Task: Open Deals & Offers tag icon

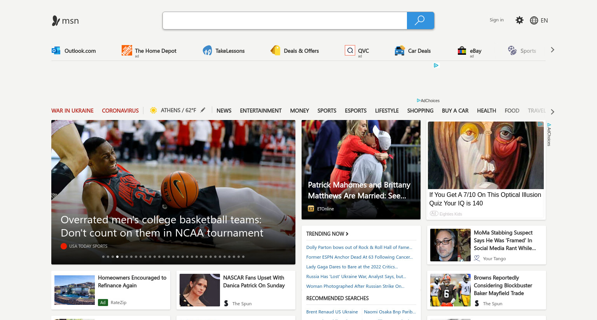Action: [275, 50]
